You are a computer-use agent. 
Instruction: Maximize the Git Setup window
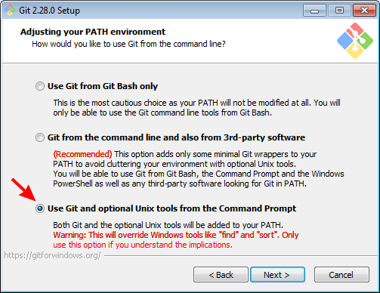click(339, 11)
